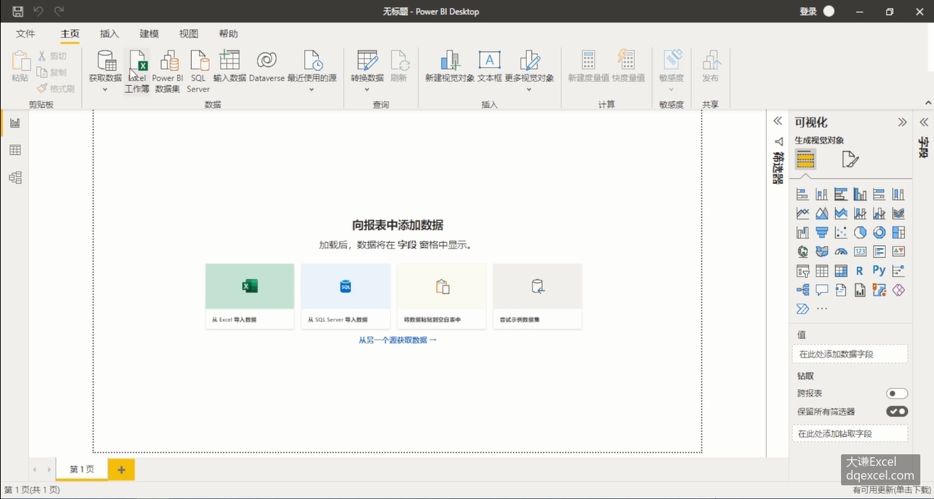This screenshot has width=934, height=499.
Task: Select waterfall chart visual
Action: point(802,232)
